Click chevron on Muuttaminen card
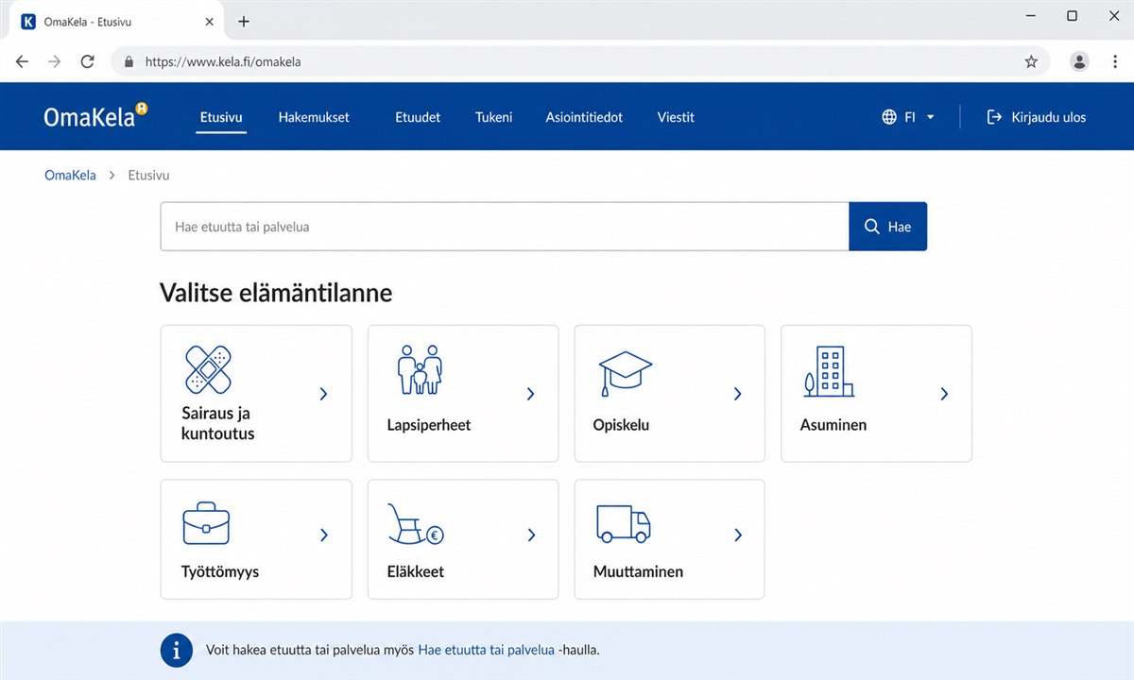Screen dimensions: 1134x680 (x=737, y=535)
